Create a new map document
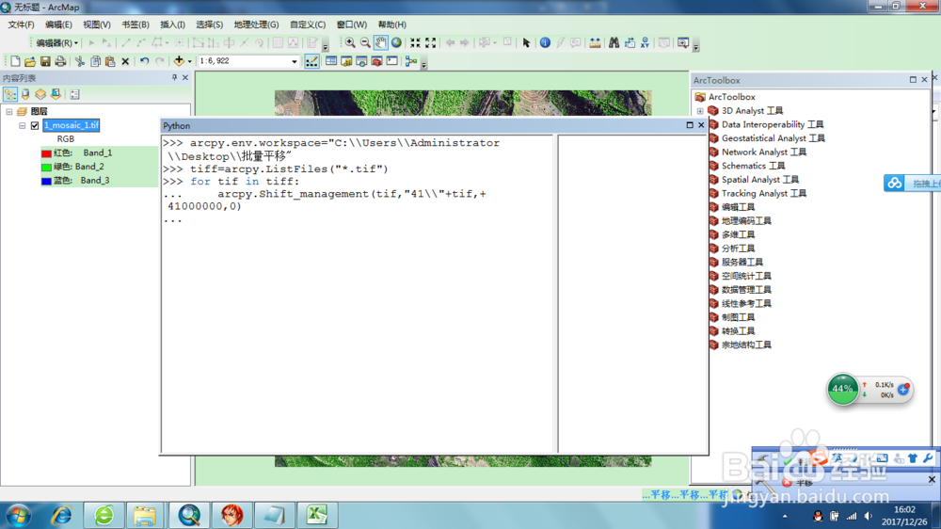Screen dimensions: 941x529 point(15,61)
